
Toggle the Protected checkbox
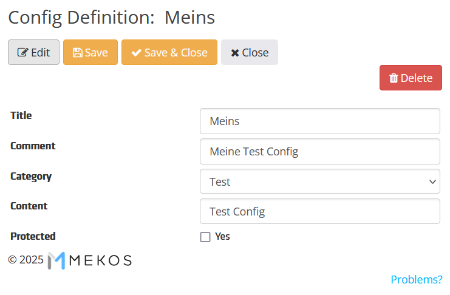pyautogui.click(x=205, y=237)
